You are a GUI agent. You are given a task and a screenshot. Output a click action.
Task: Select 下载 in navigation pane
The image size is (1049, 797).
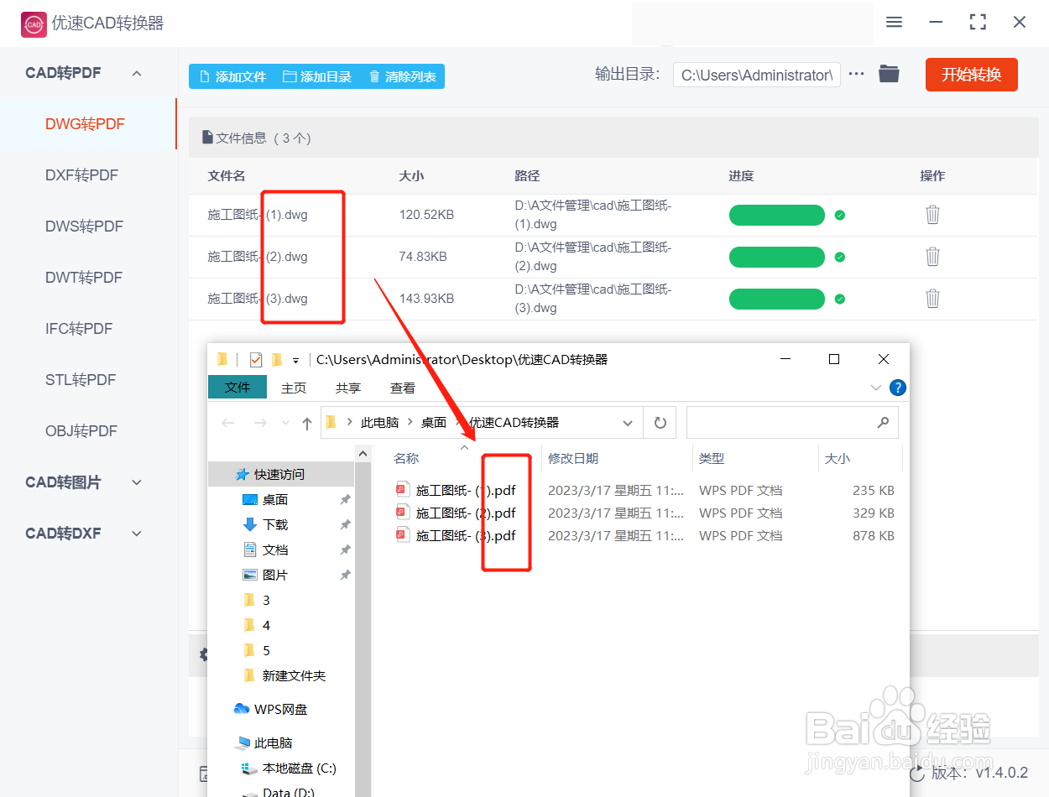tap(275, 524)
